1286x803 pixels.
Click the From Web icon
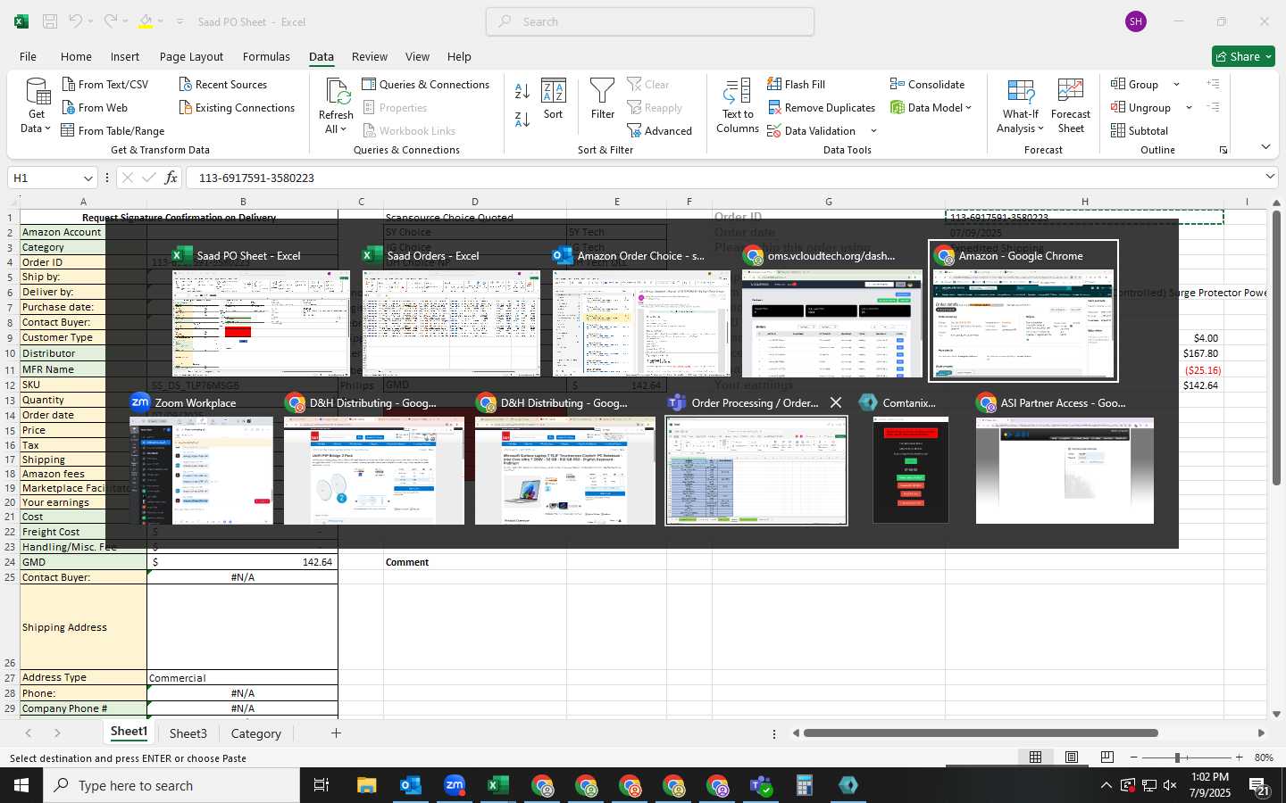[69, 107]
